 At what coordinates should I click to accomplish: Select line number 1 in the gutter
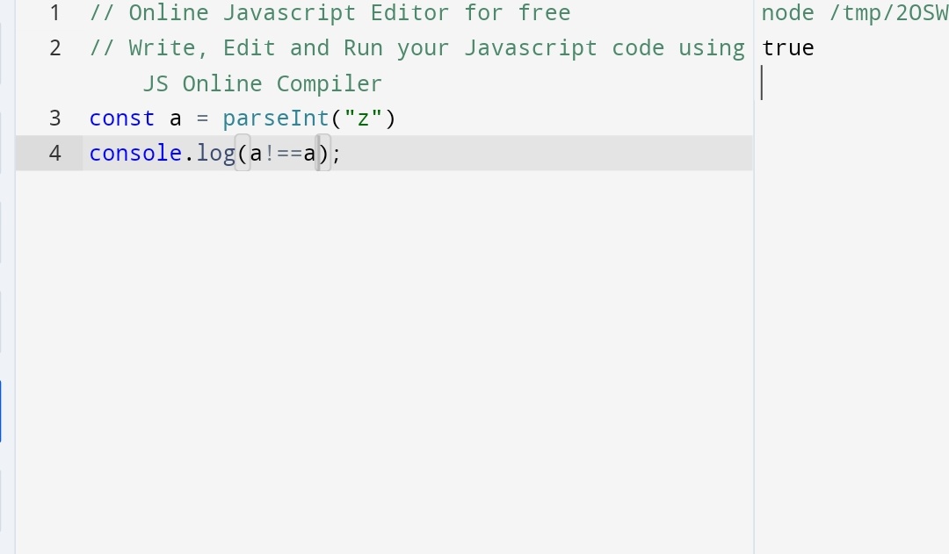(x=55, y=12)
